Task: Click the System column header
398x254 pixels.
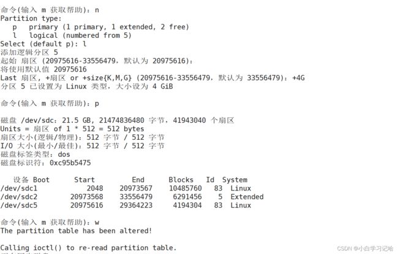Action: [x=235, y=180]
